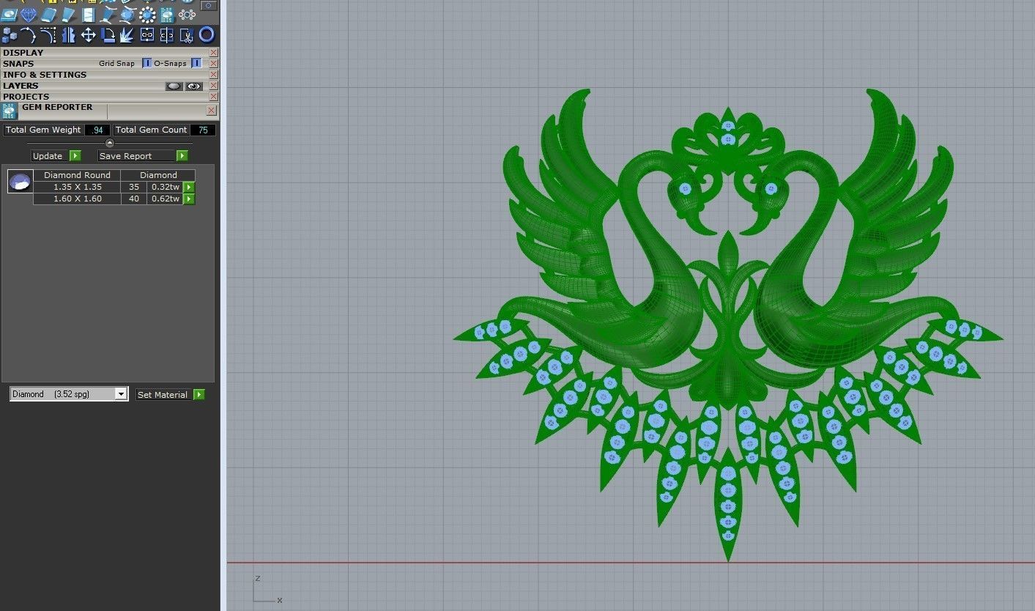Viewport: 1035px width, 611px height.
Task: Click the Save Report button
Action: pos(143,156)
